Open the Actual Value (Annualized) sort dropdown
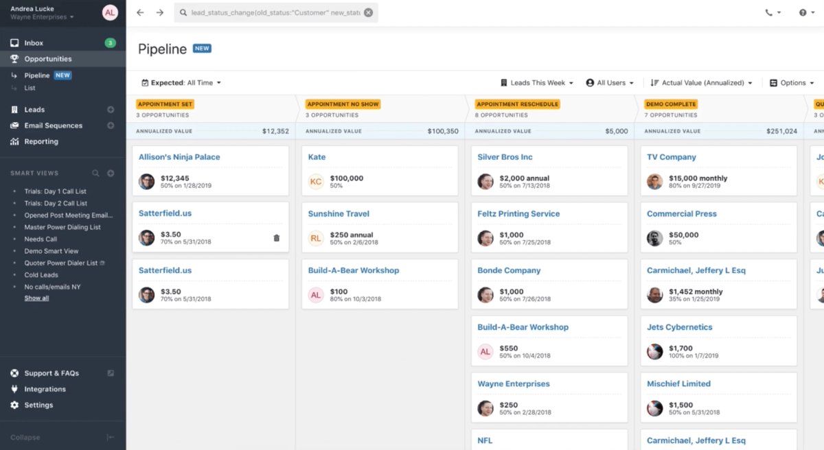Image resolution: width=824 pixels, height=450 pixels. [x=701, y=82]
